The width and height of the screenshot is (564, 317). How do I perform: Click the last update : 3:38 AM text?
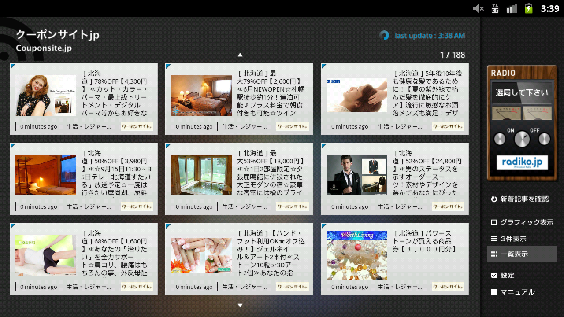[430, 35]
